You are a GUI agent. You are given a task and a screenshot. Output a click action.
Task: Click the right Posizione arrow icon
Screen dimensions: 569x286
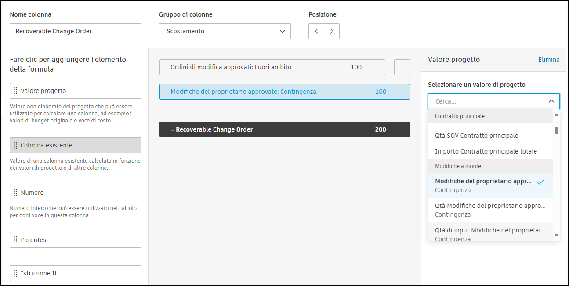[x=332, y=31]
